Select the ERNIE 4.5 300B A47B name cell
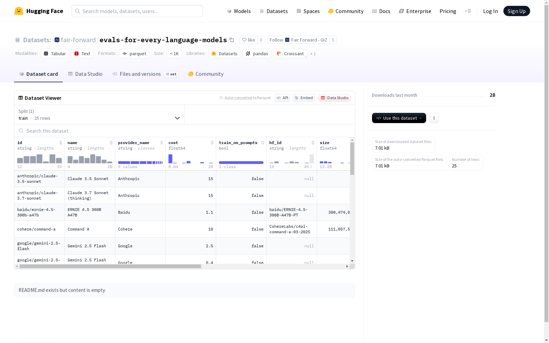 (x=90, y=212)
